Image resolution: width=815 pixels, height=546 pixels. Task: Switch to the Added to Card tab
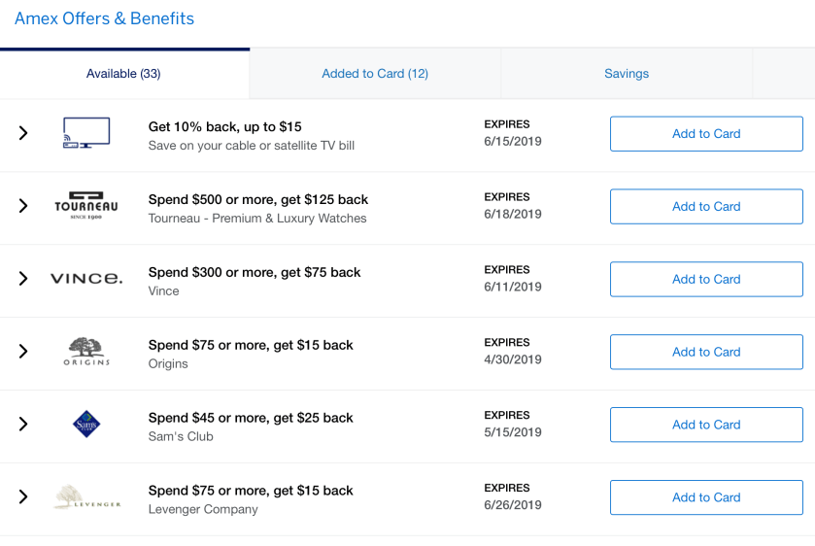pos(375,74)
